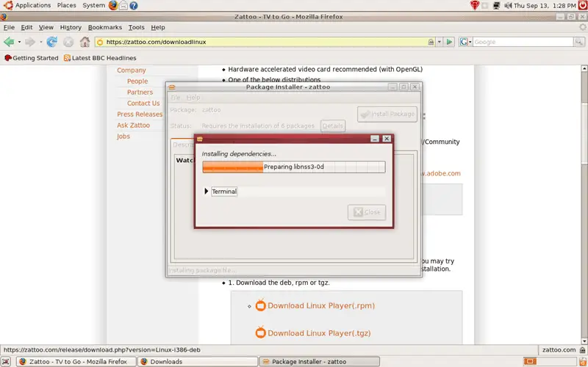Open the Contact Us sidebar link

(x=143, y=103)
